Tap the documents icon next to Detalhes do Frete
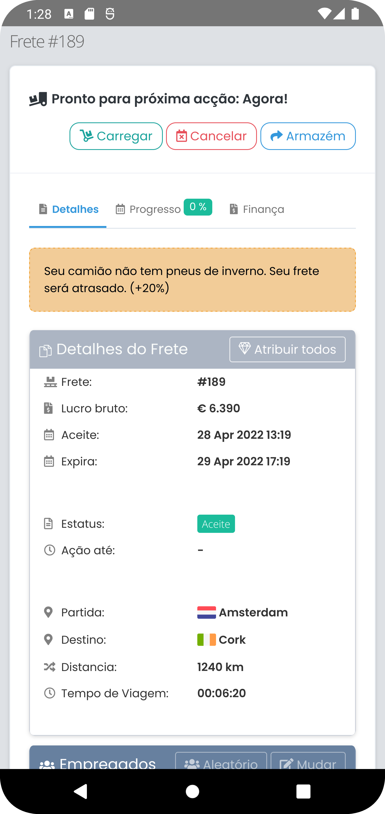Image resolution: width=385 pixels, height=814 pixels. pos(45,351)
